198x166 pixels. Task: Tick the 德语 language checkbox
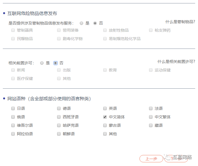coord(59,108)
